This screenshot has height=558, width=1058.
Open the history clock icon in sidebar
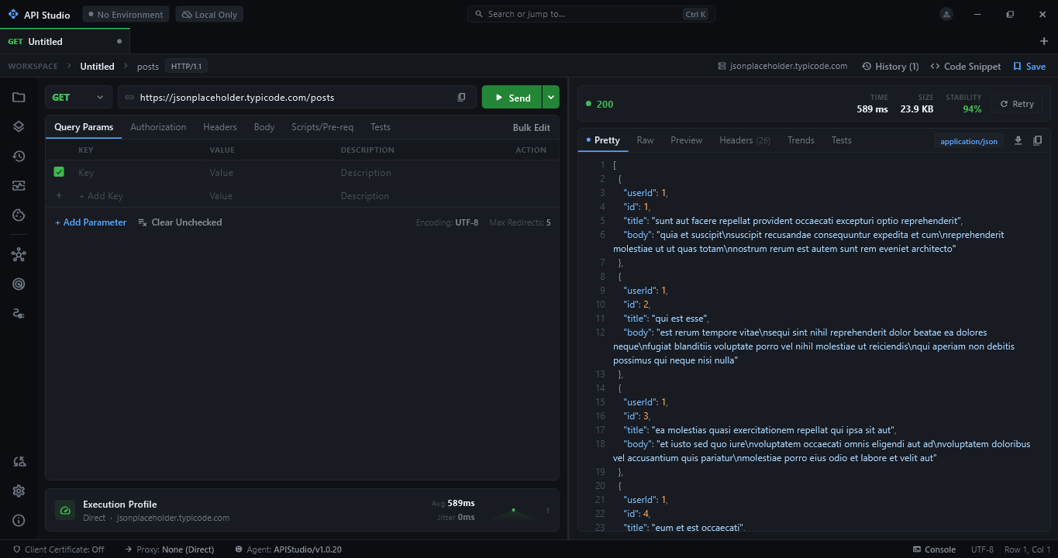coord(19,157)
